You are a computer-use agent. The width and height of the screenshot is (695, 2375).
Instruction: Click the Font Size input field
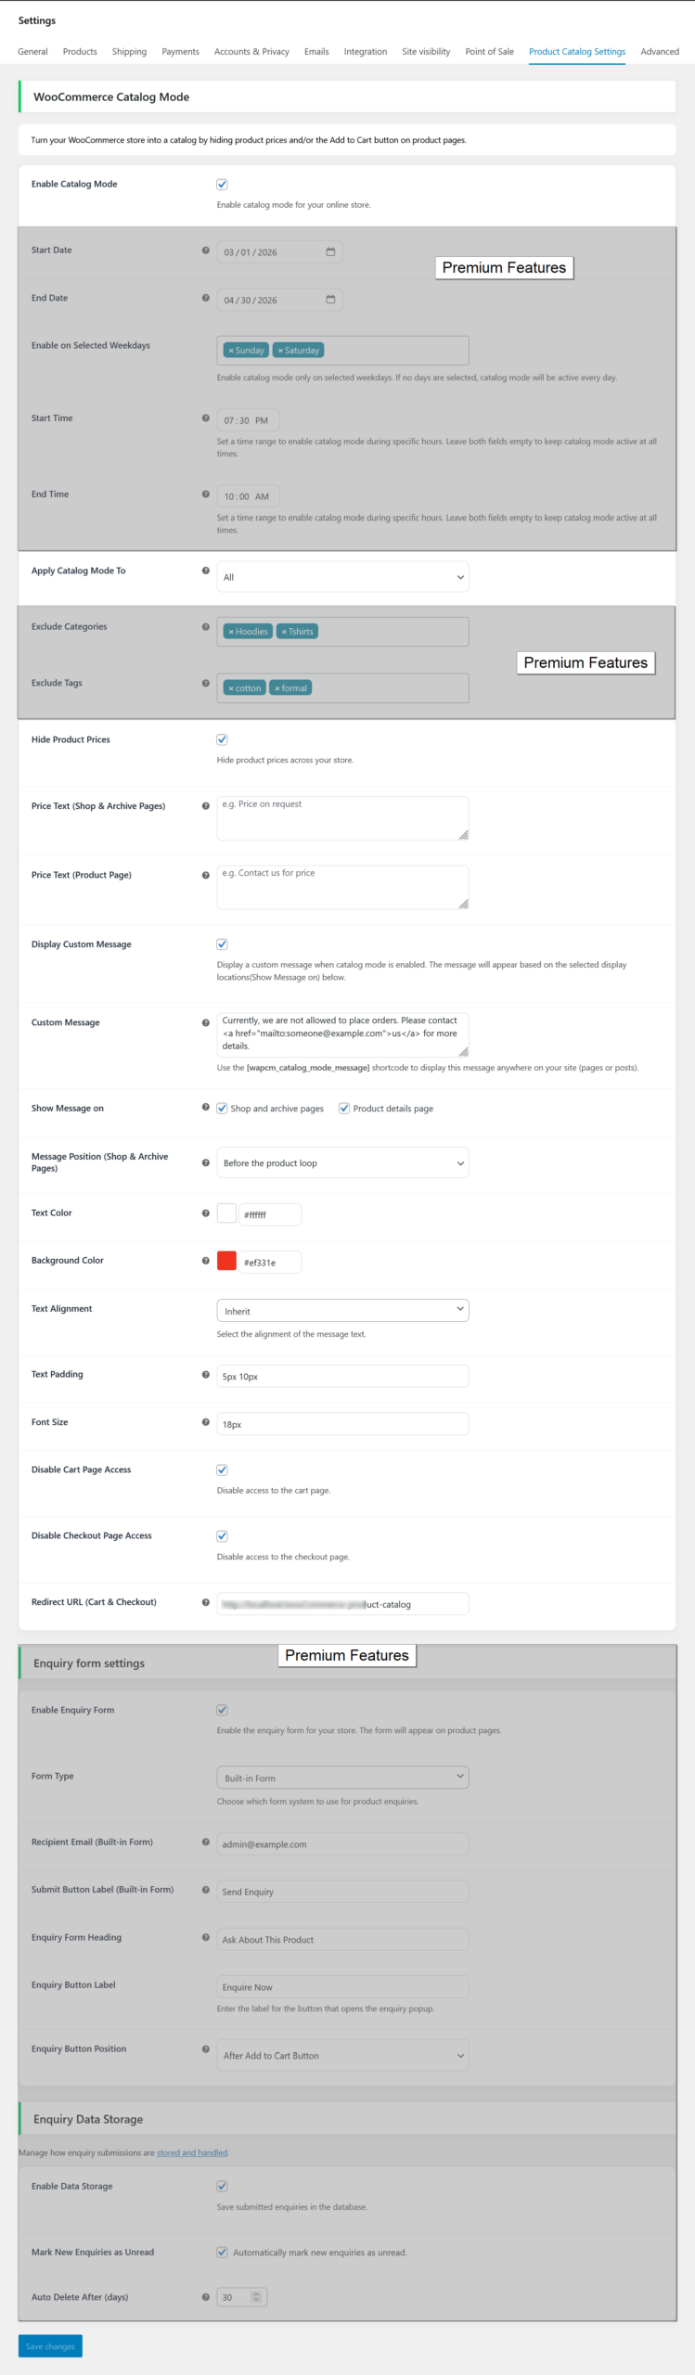[x=342, y=1424]
